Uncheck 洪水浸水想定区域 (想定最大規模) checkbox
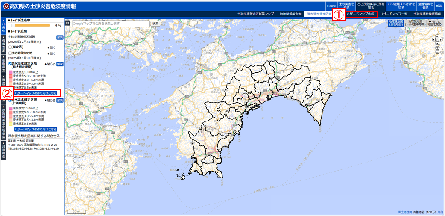The image size is (445, 216). [x=9, y=64]
